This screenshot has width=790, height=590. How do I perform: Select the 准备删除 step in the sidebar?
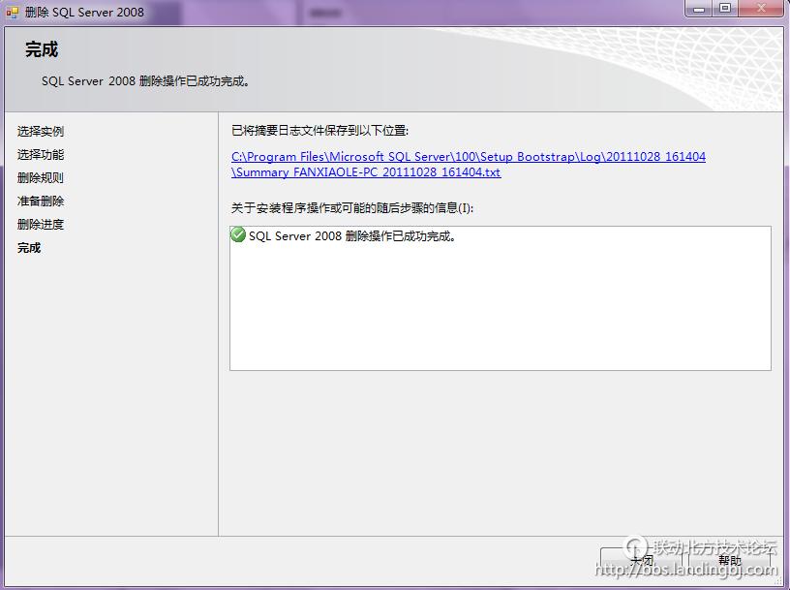(x=43, y=201)
